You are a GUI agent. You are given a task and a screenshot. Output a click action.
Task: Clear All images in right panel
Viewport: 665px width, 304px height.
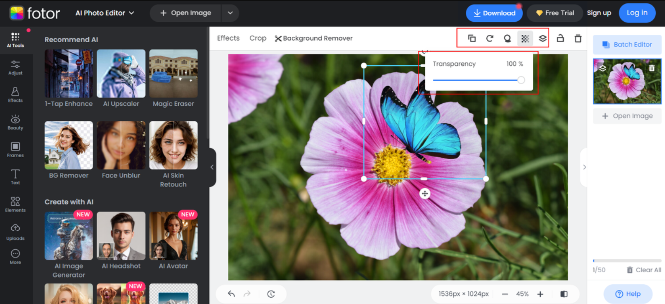644,270
